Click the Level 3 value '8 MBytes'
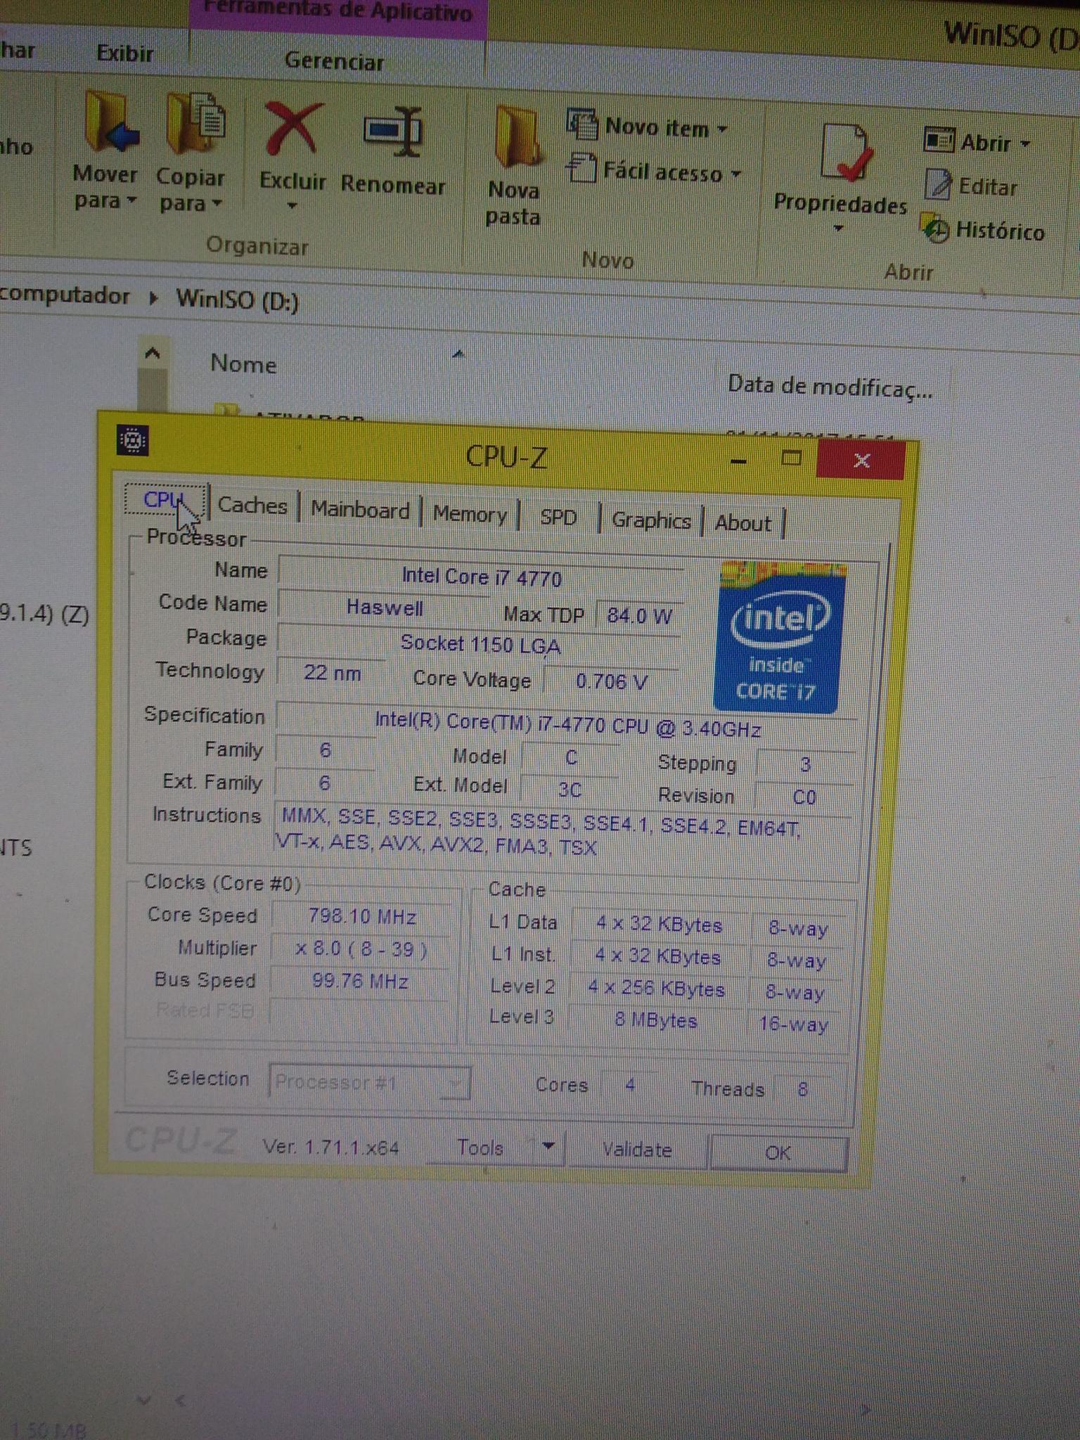 tap(655, 1020)
